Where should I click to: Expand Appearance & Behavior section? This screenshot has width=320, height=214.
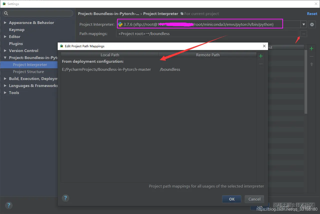click(x=5, y=23)
